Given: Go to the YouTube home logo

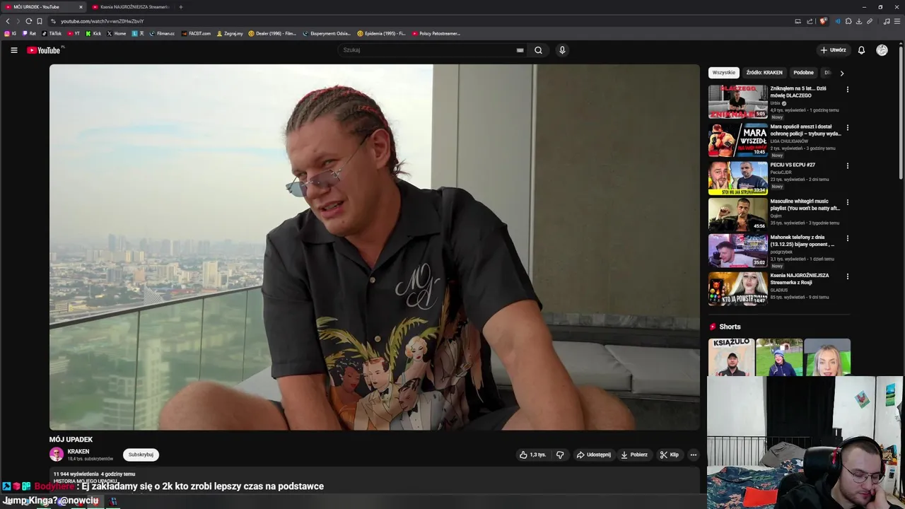Looking at the screenshot, I should 44,50.
